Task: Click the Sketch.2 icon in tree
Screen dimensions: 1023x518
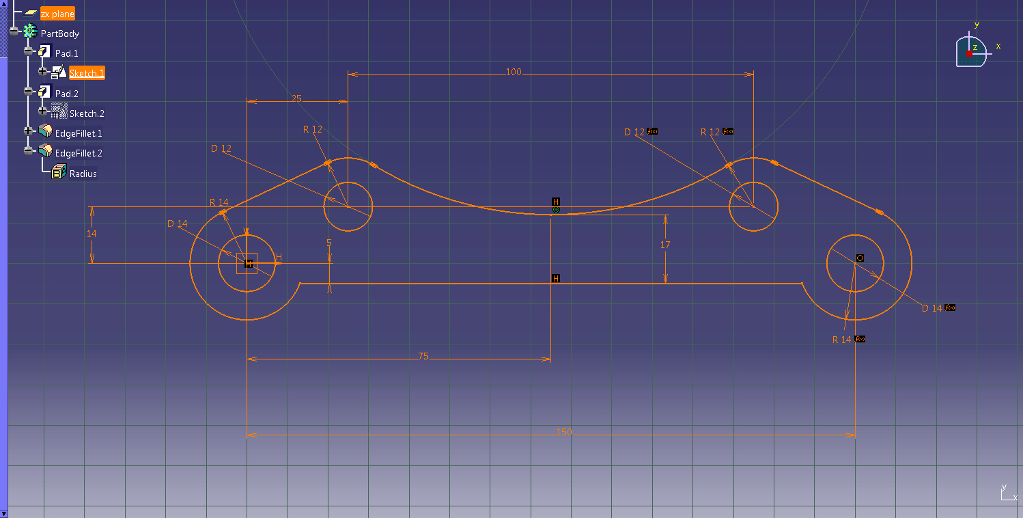Action: [x=59, y=113]
